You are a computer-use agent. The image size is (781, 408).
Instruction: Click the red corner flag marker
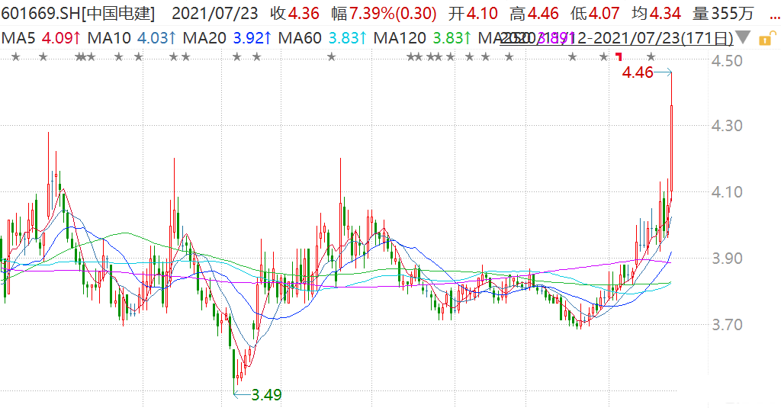[619, 56]
